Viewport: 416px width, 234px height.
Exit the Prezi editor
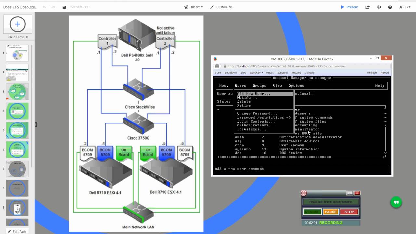(x=404, y=7)
